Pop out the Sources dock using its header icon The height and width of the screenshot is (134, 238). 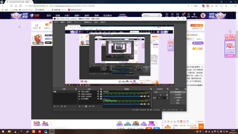(x=101, y=89)
